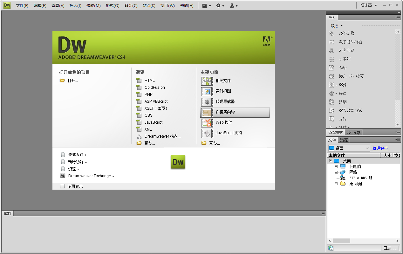Click the 表格 table icon in Insert panel
403x254 pixels.
(331, 68)
